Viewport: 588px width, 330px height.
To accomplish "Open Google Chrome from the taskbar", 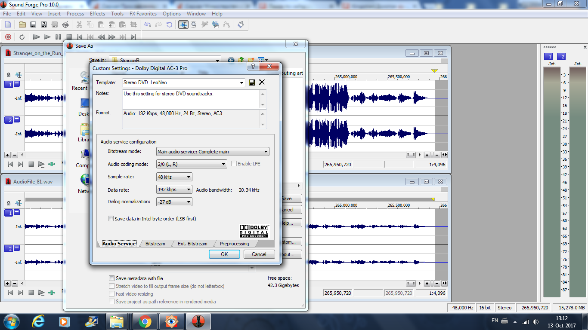I will pos(145,321).
